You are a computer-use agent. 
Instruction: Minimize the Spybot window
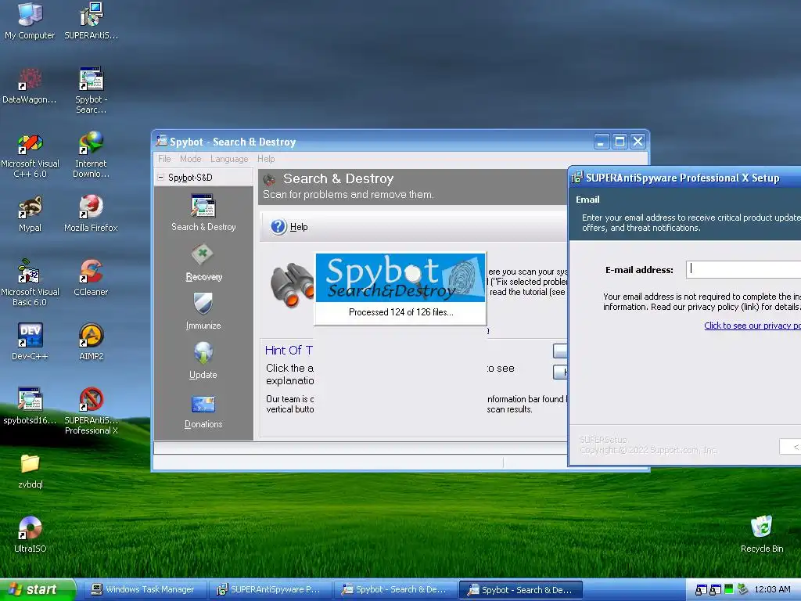tap(602, 142)
